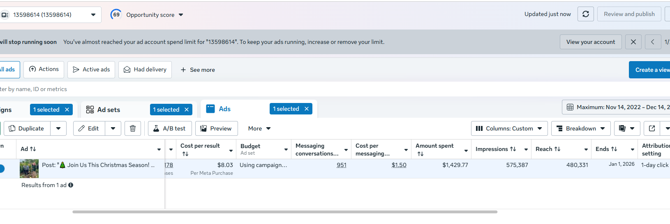Expand the Breakdown dropdown
Viewport: 670px width, 224px height.
580,128
